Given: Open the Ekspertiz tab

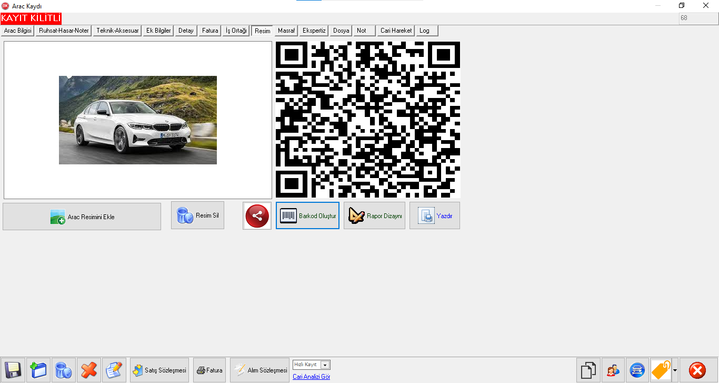Looking at the screenshot, I should coord(314,31).
